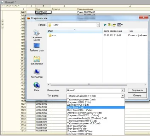Image resolution: width=150 pixels, height=136 pixels.
Task: Choose Документ PDF (*.pdf) from list
Action: [x=96, y=105]
